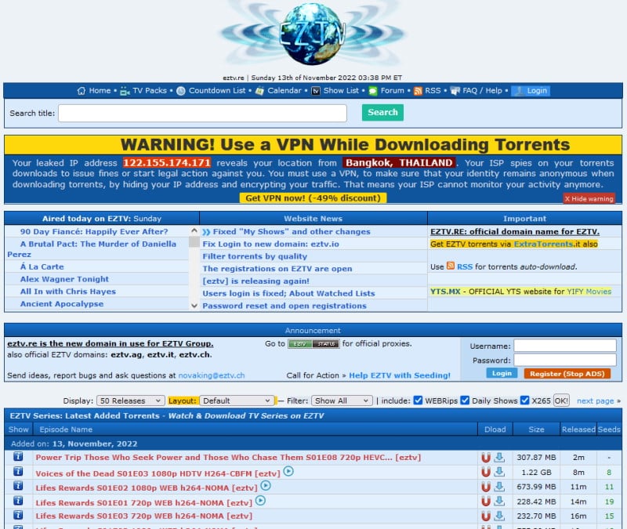The image size is (627, 529).
Task: Click the RSS feed icon in navigation bar
Action: click(x=419, y=91)
